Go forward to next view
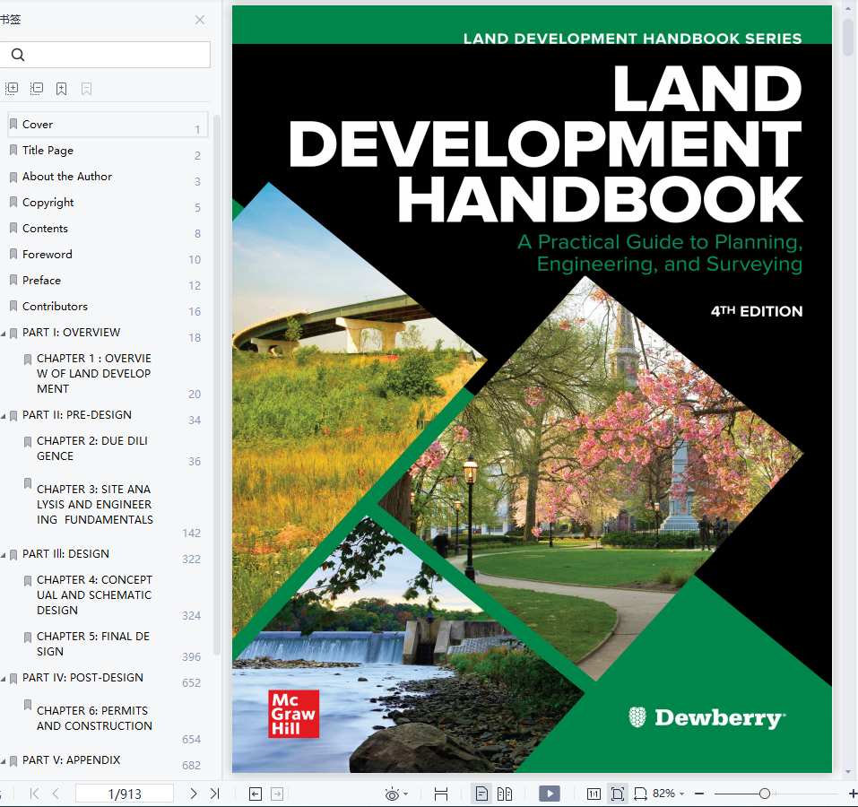Viewport: 858px width, 807px height. (277, 794)
